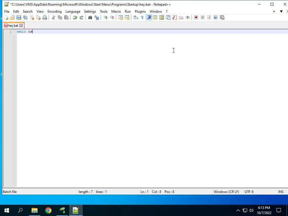Open the Language menu
The image size is (288, 216).
73,11
